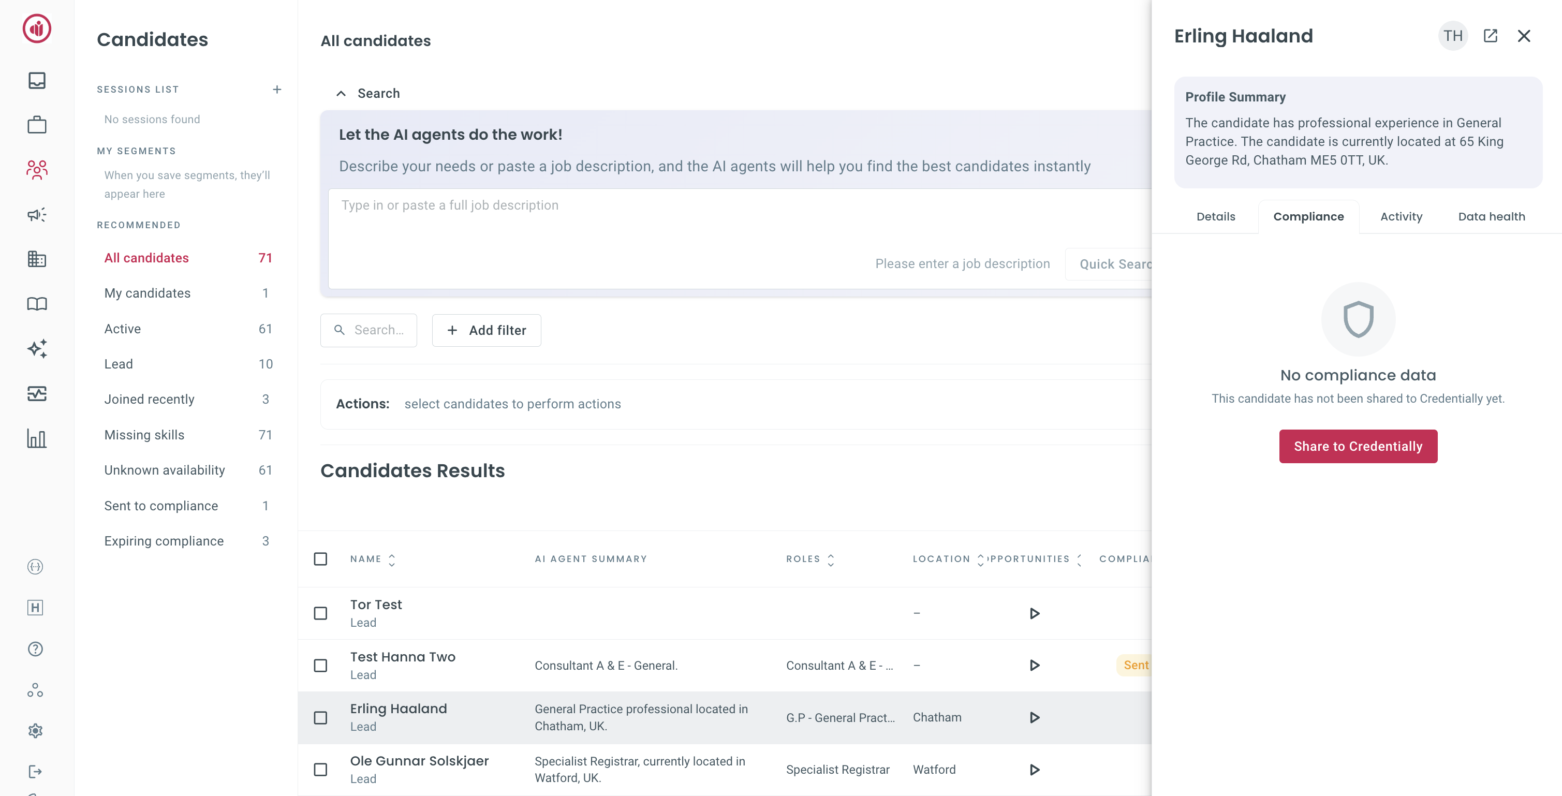The height and width of the screenshot is (796, 1562).
Task: Click the Sent compliance badge
Action: (x=1134, y=666)
